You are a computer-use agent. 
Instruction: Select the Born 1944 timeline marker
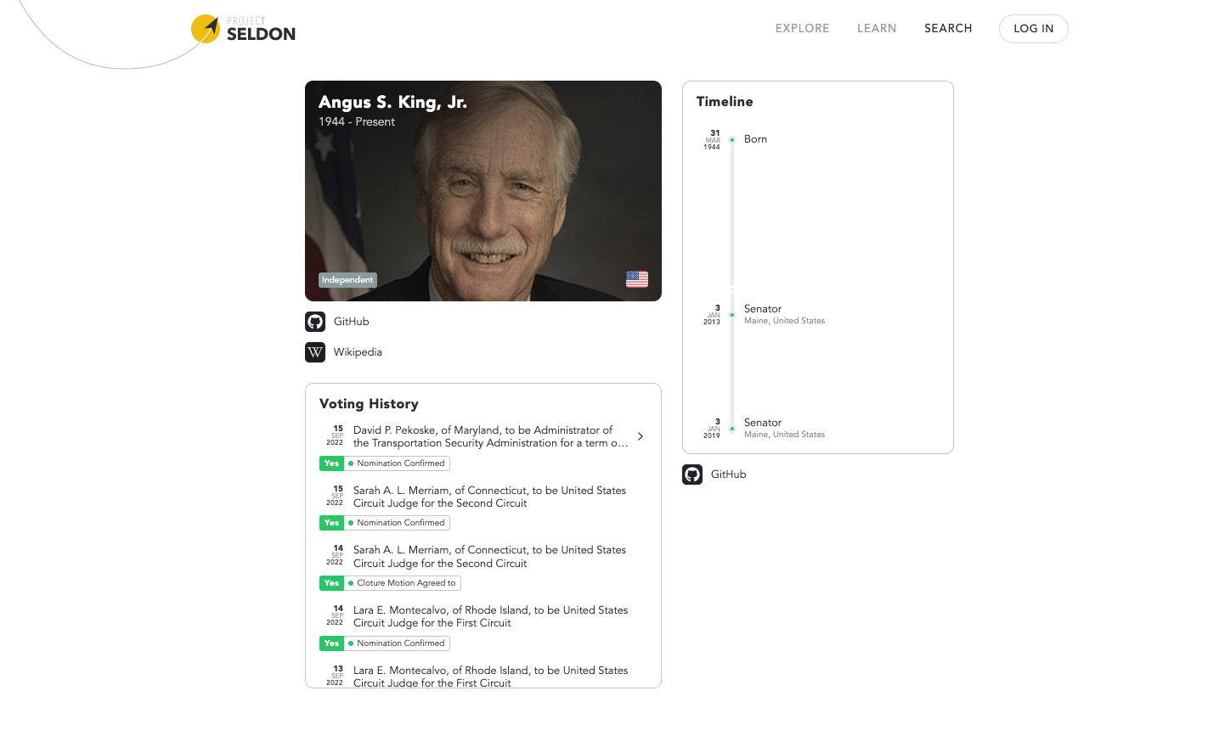(732, 140)
